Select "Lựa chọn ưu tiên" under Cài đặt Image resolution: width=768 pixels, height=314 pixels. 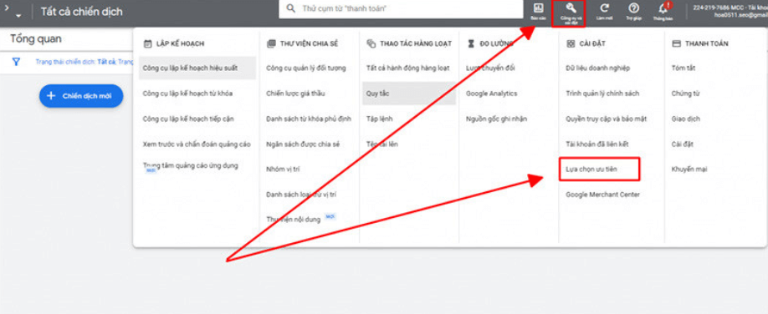(x=591, y=170)
